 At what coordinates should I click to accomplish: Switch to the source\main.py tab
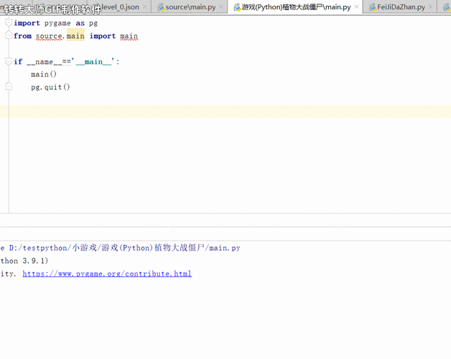click(190, 7)
